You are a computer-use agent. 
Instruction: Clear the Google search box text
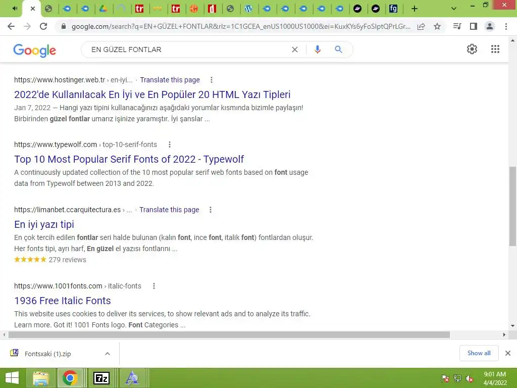pyautogui.click(x=295, y=50)
